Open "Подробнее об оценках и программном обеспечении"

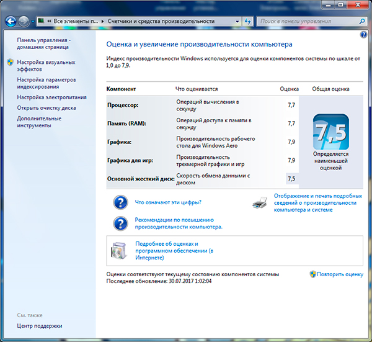[174, 251]
